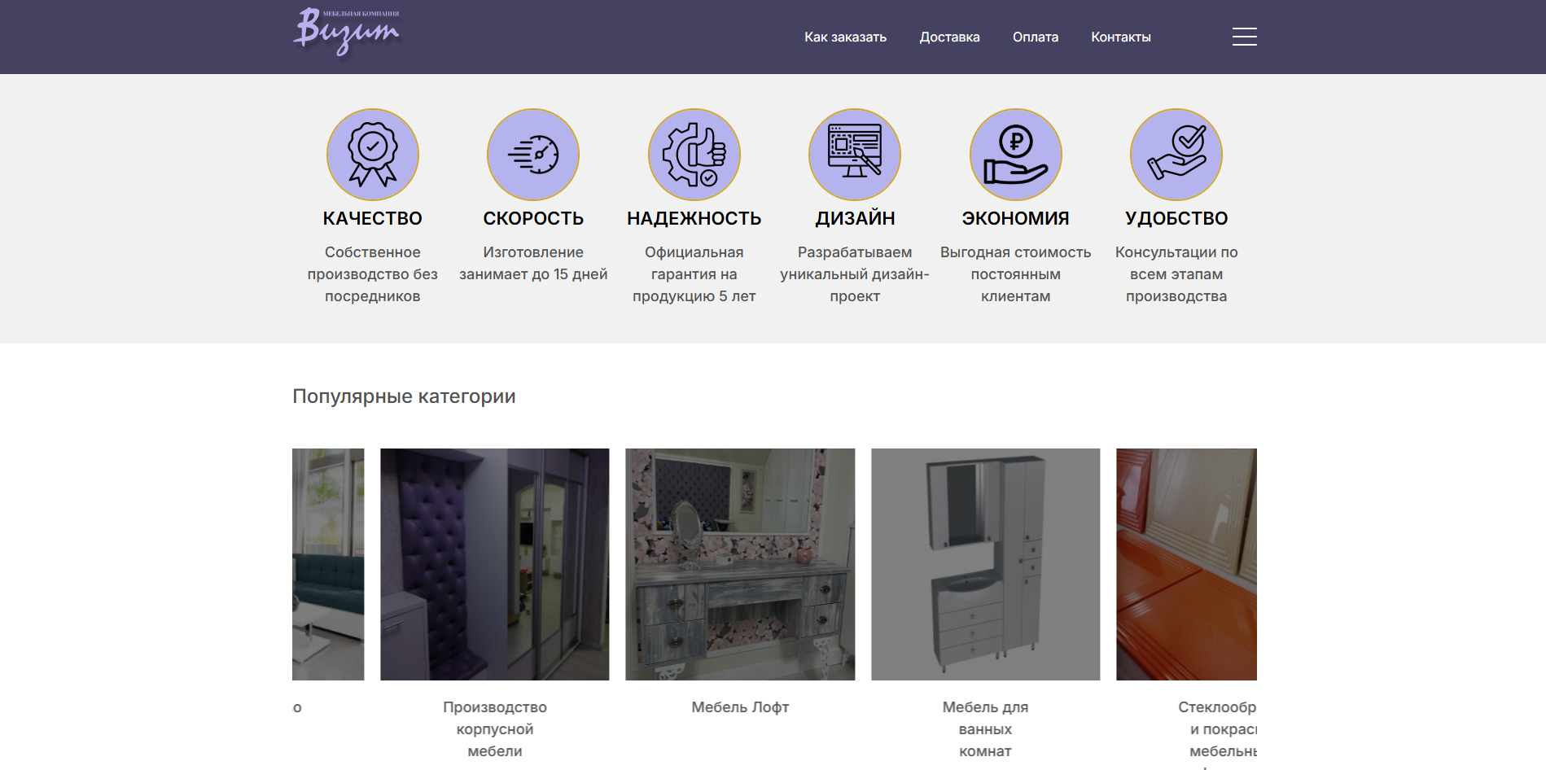Click the УДОБСТВО heading
Viewport: 1546px width, 770px height.
coord(1176,218)
